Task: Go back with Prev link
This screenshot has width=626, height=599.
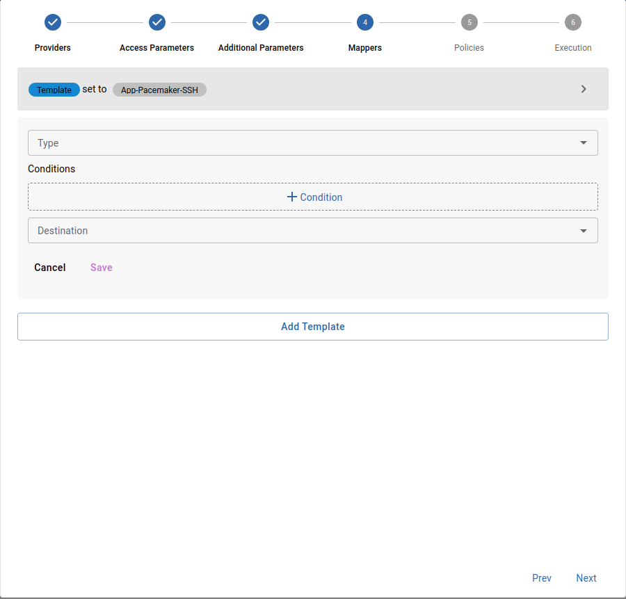Action: tap(542, 578)
